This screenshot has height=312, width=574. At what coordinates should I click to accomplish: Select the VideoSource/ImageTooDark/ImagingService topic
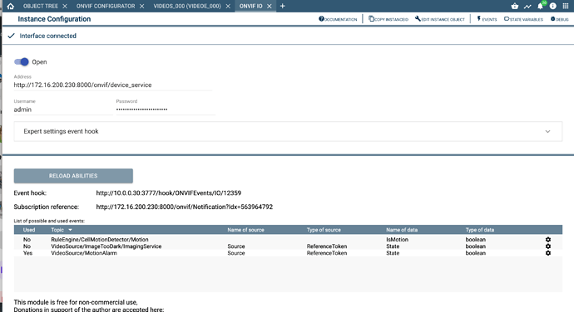pos(106,246)
